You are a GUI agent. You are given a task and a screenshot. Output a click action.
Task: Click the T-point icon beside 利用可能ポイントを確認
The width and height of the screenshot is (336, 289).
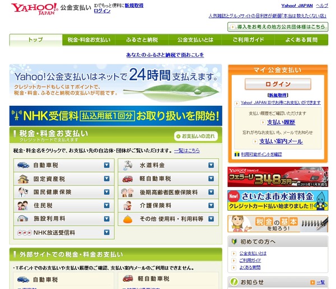237,155
